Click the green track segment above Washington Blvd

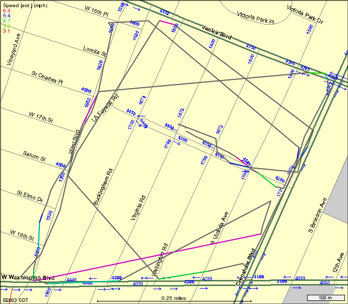click(x=184, y=275)
